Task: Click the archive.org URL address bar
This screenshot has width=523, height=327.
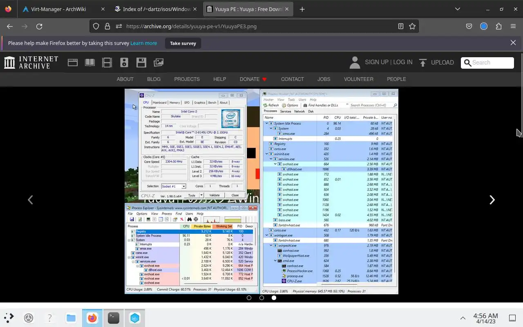Action: 254,26
